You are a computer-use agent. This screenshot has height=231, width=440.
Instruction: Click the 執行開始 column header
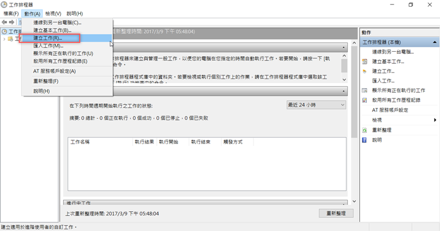[x=173, y=142]
